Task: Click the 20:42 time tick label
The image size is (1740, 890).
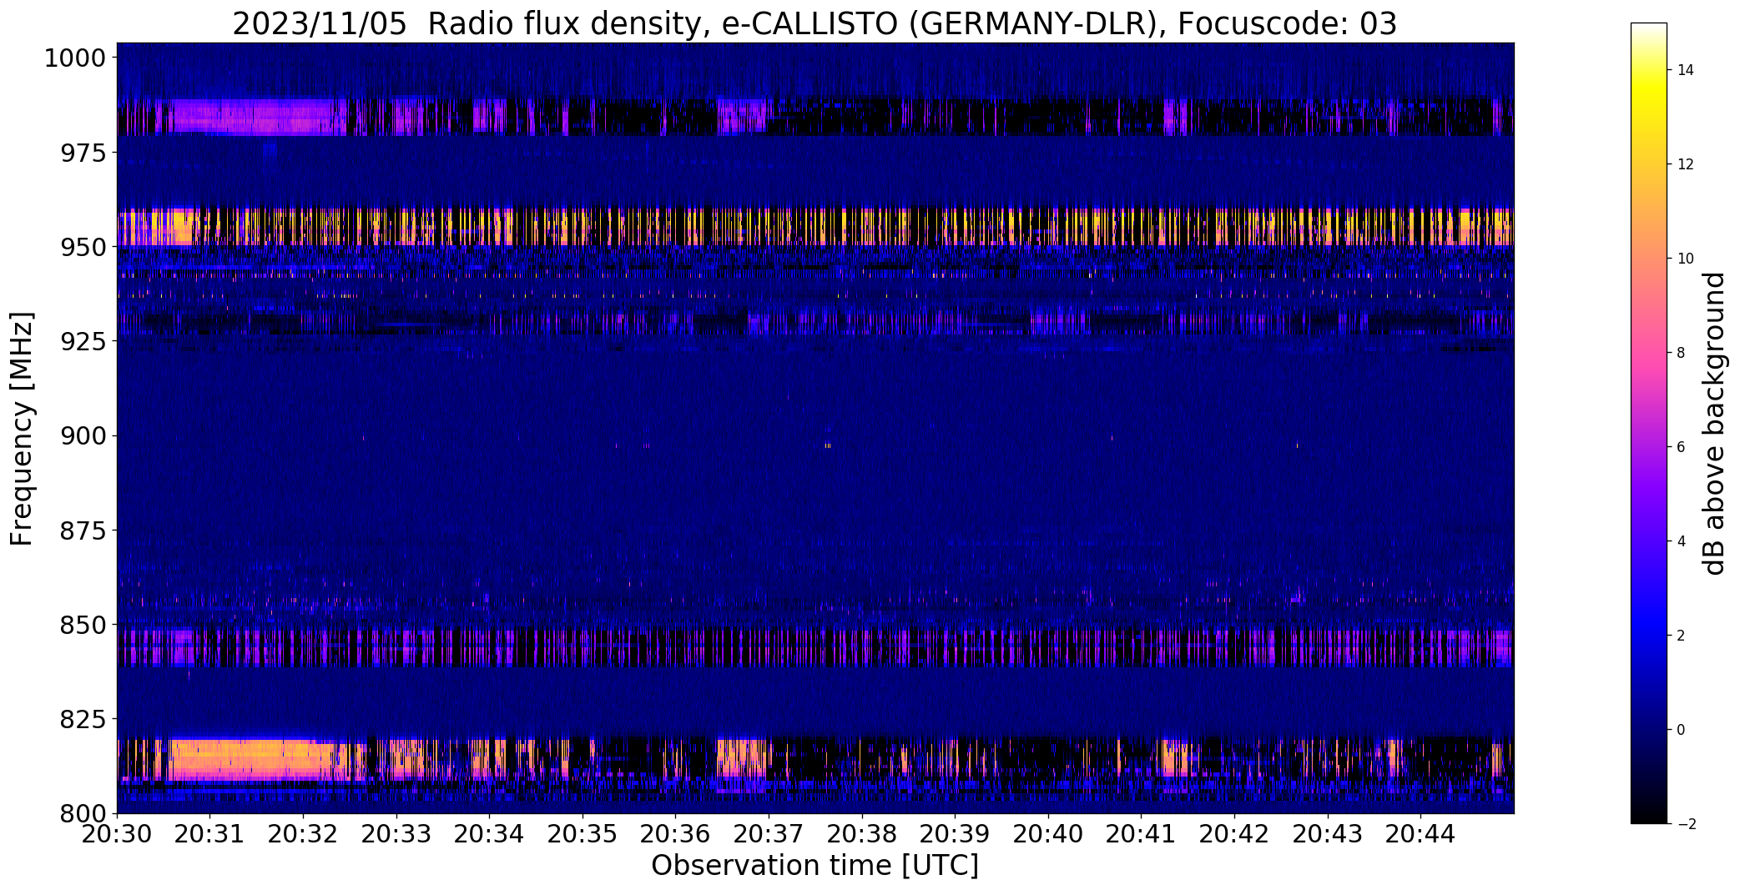Action: [x=1235, y=833]
